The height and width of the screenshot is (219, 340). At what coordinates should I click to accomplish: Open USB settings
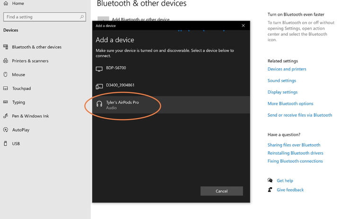tap(16, 143)
